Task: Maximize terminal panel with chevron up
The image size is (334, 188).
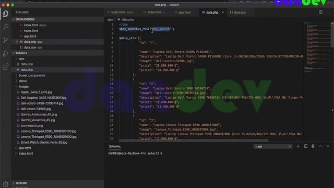Action: coord(320,146)
